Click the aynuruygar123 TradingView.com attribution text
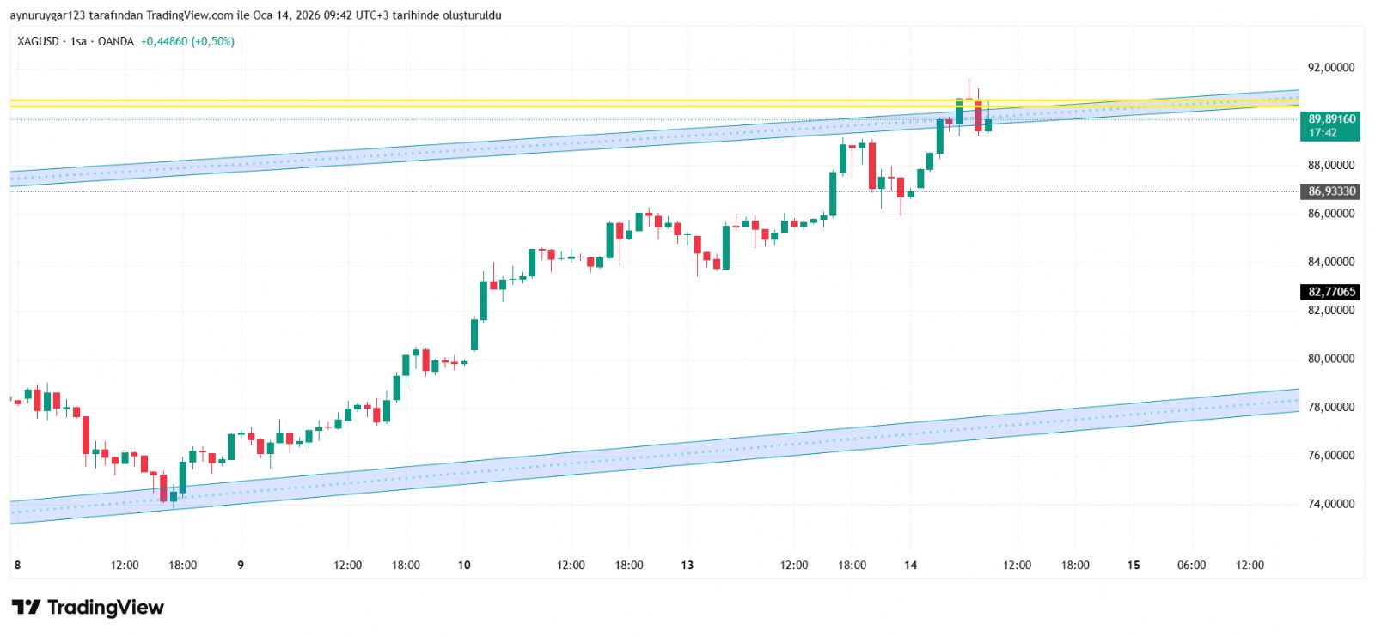1375x636 pixels. [x=255, y=15]
